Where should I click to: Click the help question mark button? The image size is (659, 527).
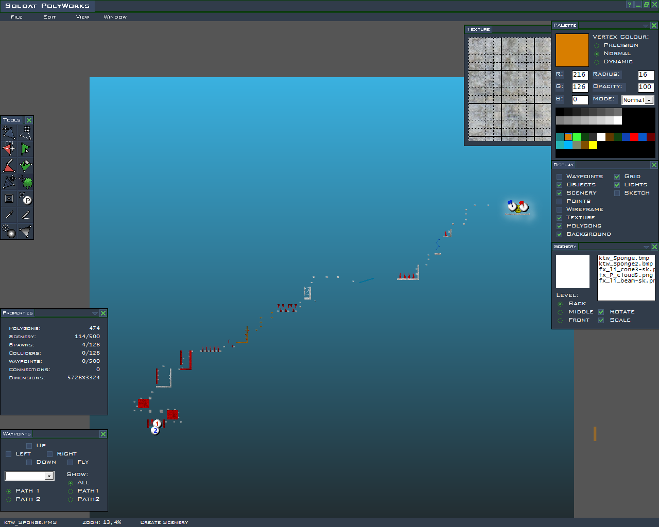click(629, 5)
